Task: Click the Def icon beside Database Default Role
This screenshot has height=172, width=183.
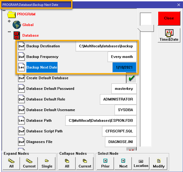Action: (21, 99)
